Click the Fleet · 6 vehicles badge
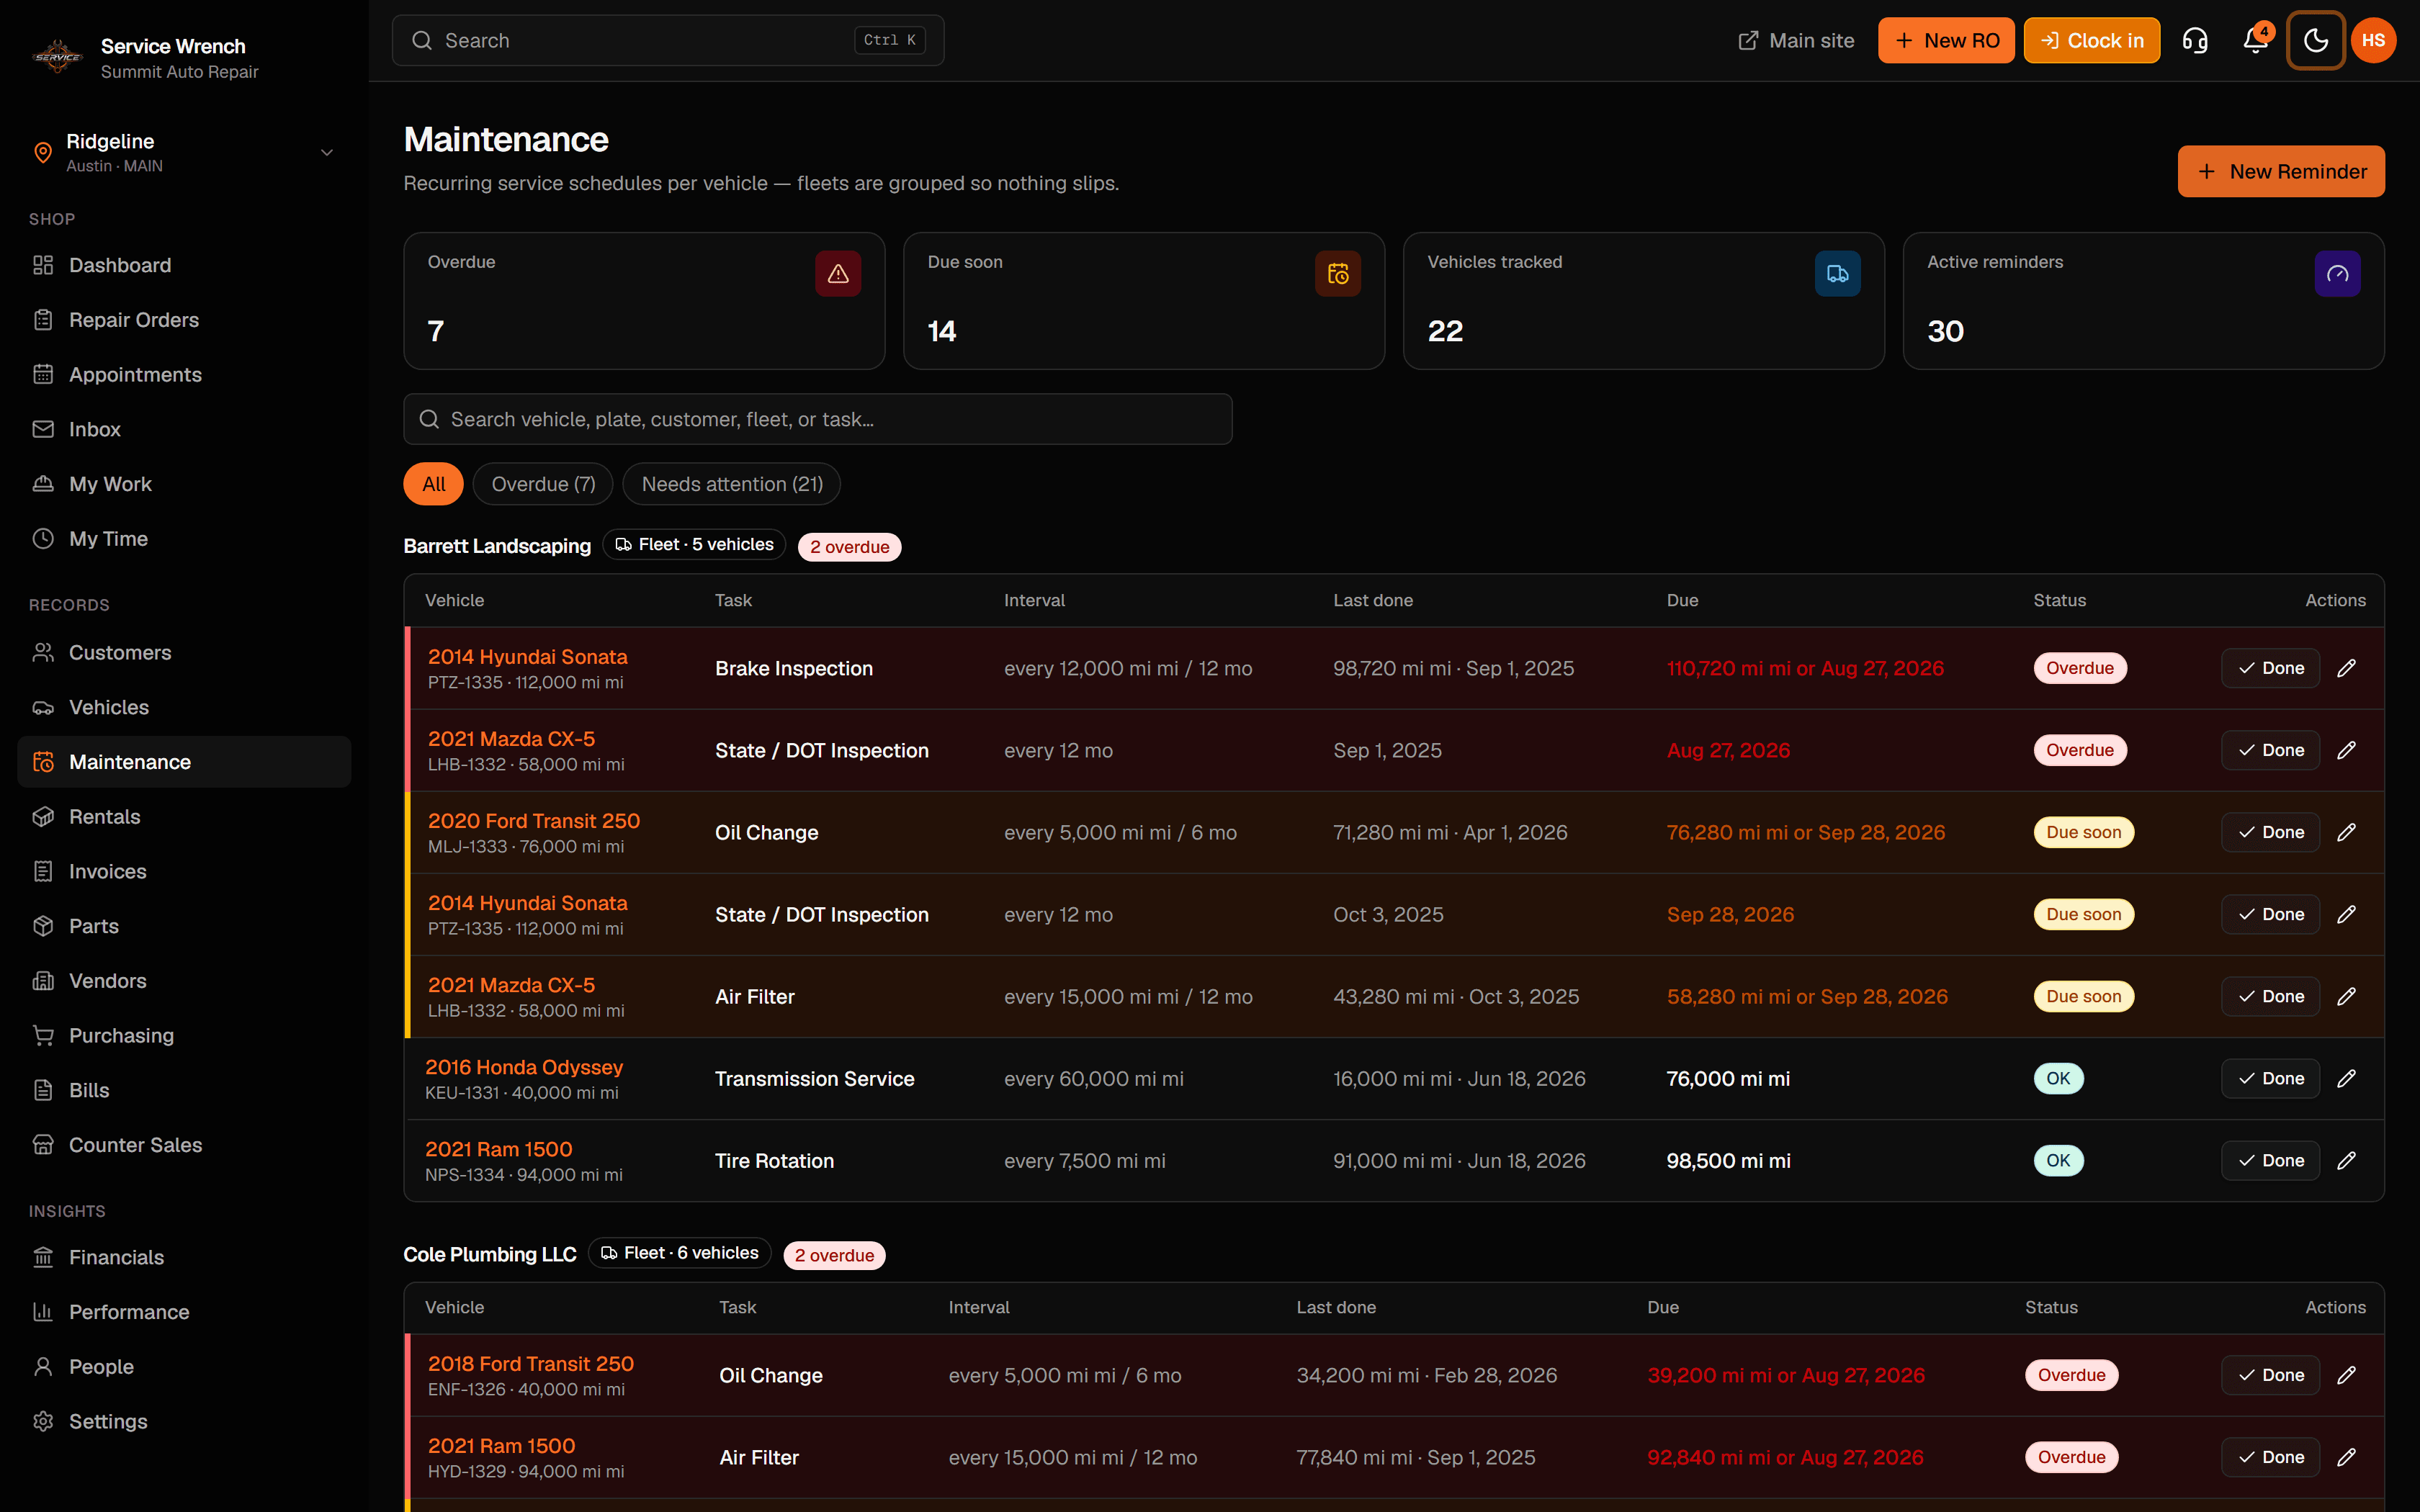 [680, 1253]
